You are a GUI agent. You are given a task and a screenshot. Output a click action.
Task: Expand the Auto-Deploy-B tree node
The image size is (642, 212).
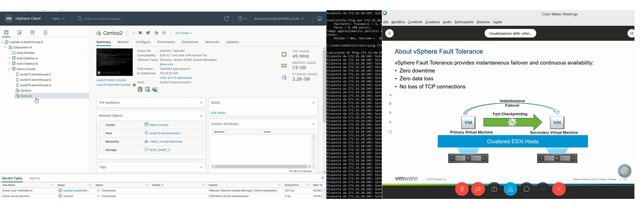pos(9,64)
